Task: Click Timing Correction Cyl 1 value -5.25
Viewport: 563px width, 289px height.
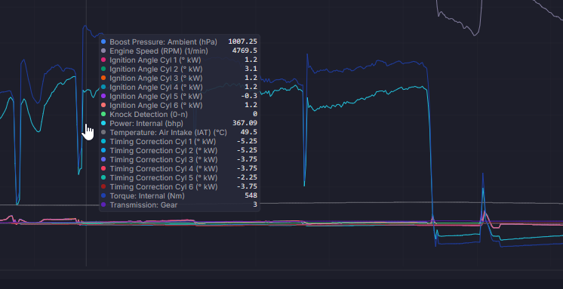Action: pos(247,141)
